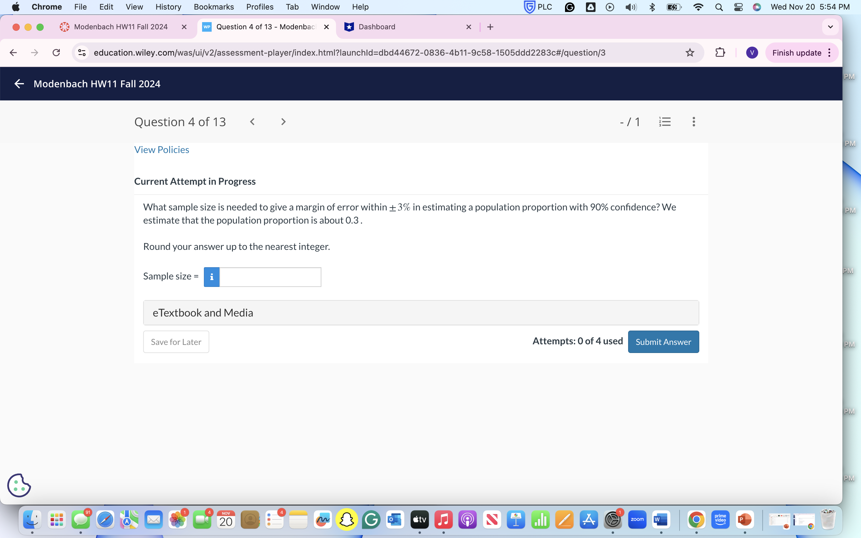Open Spotlight search from the menu bar

pos(719,7)
